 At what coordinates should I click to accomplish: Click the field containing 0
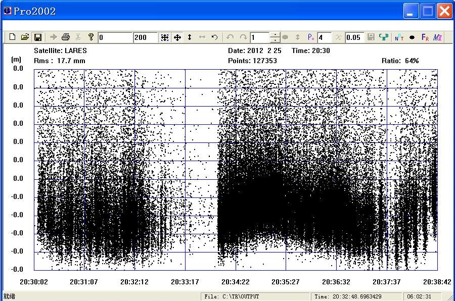pos(115,37)
